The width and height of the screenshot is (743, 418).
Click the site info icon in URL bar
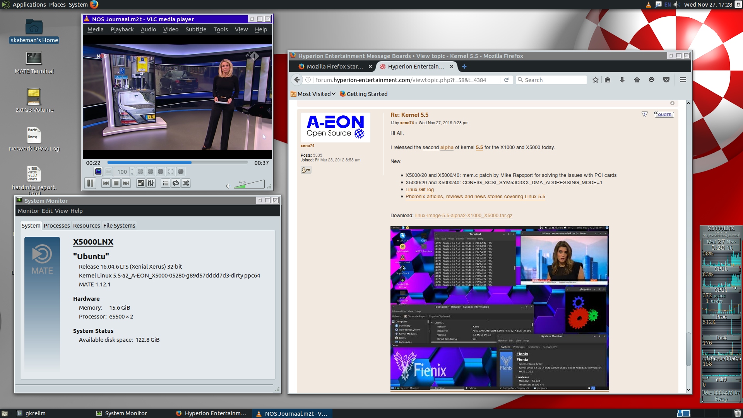tap(308, 80)
